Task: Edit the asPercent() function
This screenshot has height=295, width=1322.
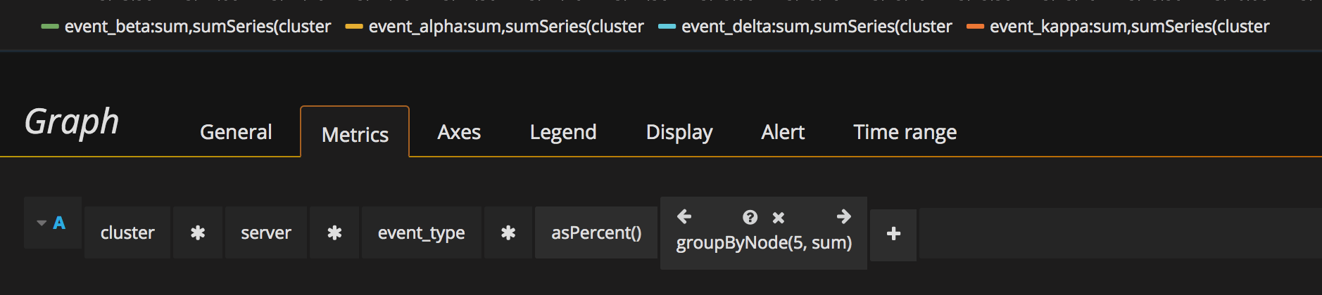Action: 596,233
